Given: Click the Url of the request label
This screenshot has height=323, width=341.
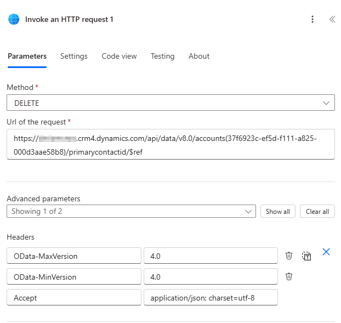Looking at the screenshot, I should [36, 122].
